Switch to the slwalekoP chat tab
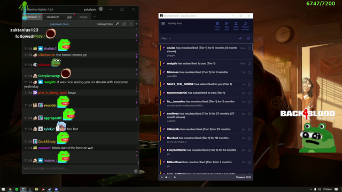Image resolution: width=342 pixels, height=192 pixels. pyautogui.click(x=52, y=17)
